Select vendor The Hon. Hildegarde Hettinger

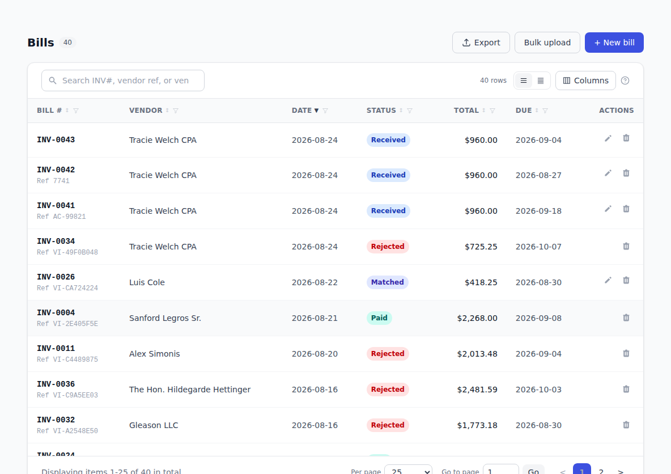(190, 390)
